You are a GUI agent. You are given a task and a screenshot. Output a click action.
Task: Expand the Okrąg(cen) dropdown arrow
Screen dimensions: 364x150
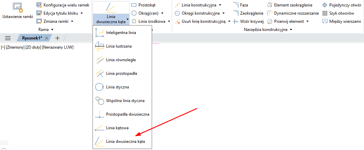tap(162, 13)
